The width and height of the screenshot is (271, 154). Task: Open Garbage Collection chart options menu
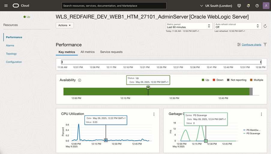(x=261, y=114)
